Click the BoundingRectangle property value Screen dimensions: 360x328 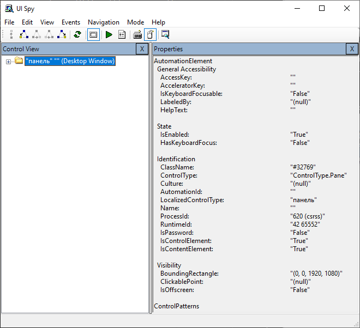[316, 274]
